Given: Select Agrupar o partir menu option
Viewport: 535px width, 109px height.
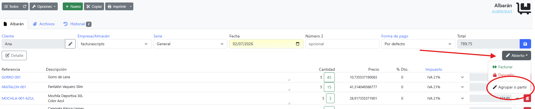Looking at the screenshot, I should pos(510,87).
